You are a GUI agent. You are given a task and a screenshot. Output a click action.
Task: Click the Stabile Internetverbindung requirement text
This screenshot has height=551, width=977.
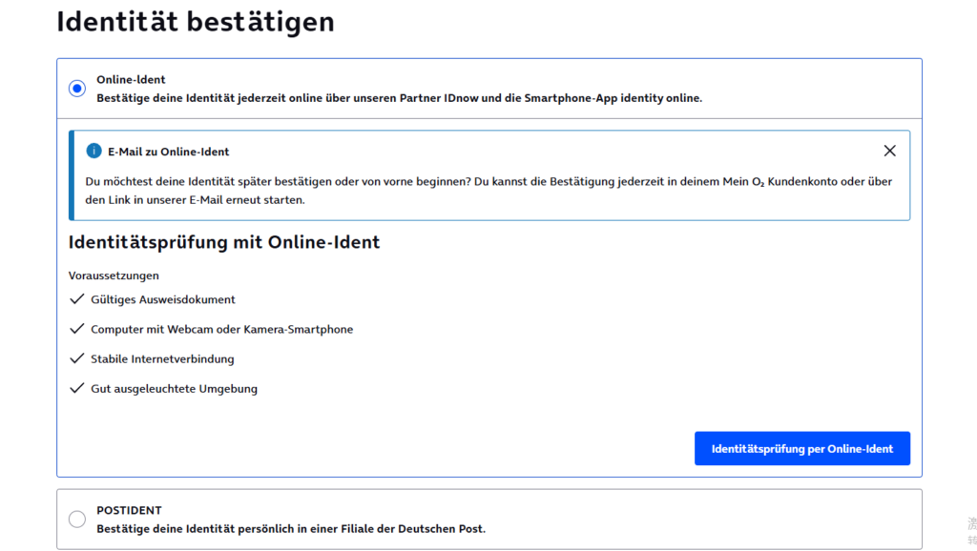(162, 359)
